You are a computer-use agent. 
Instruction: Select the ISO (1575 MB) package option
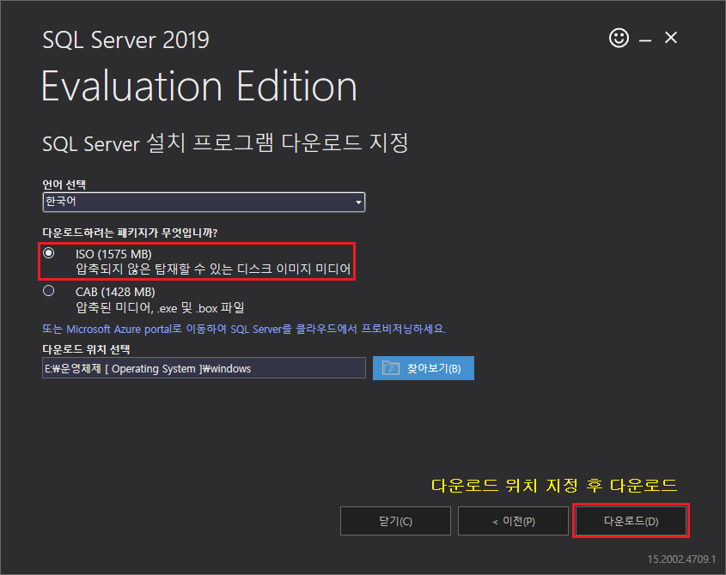[49, 253]
